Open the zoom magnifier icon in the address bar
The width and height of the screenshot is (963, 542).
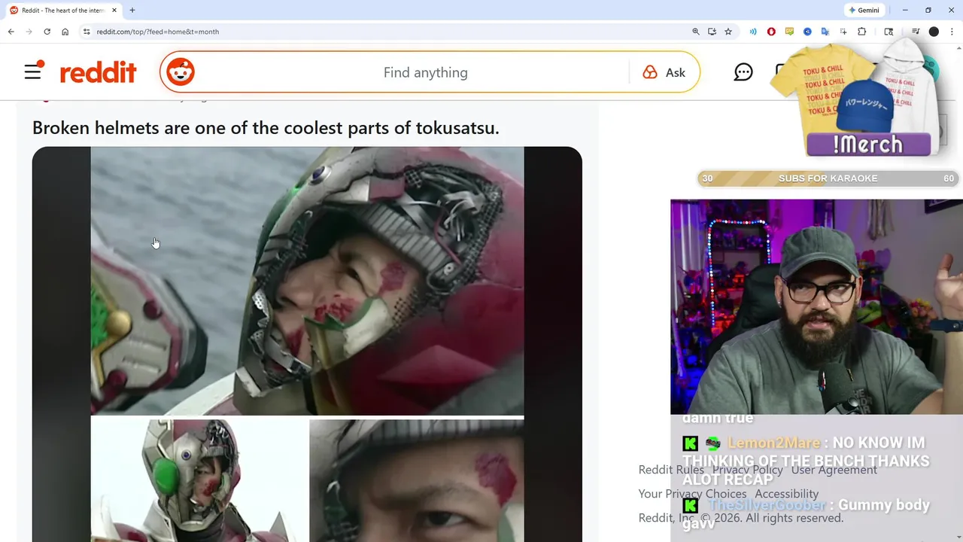[696, 32]
